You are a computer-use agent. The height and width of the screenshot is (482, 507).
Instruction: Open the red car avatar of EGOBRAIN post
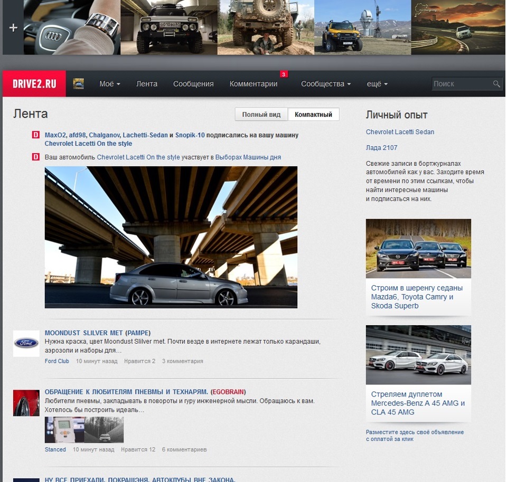click(26, 403)
